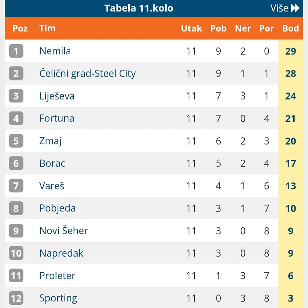Select the Lješeva team name
The image size is (308, 308).
click(57, 96)
